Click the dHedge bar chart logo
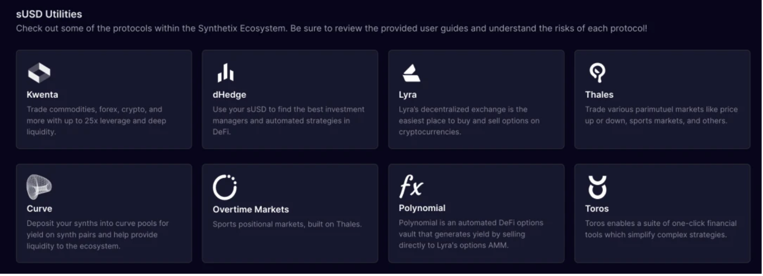The image size is (763, 276). (226, 73)
